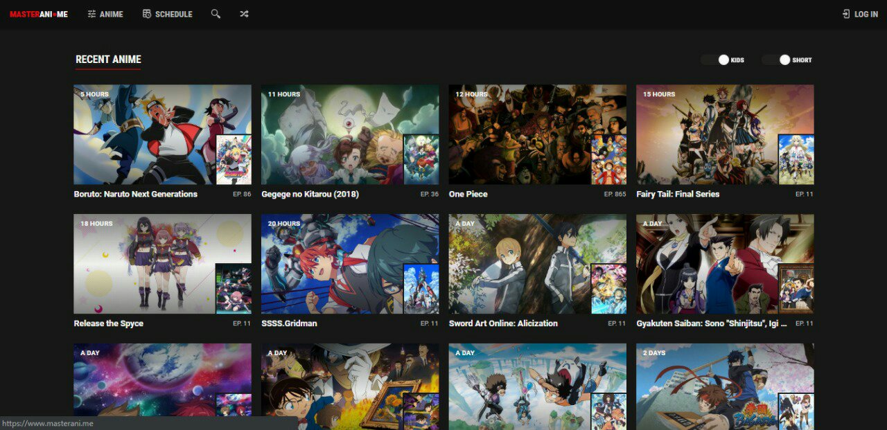
Task: Open the search magnifier icon
Action: [216, 14]
